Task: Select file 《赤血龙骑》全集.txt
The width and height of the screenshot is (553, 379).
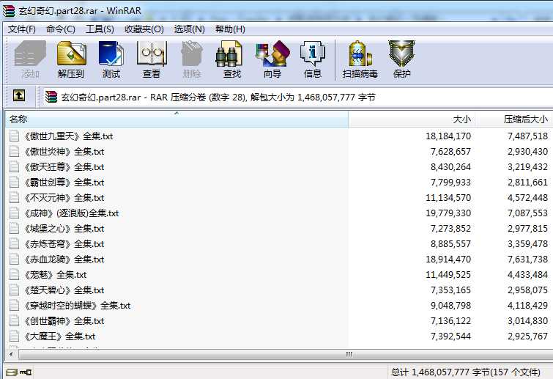Action: [x=64, y=259]
